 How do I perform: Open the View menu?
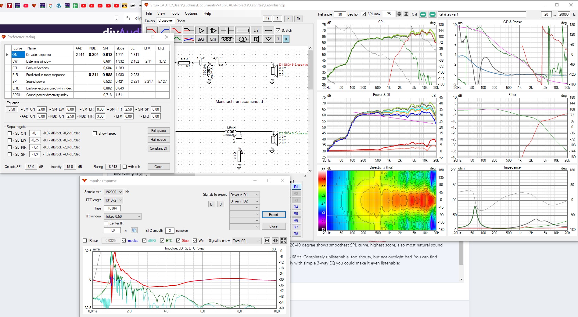(x=161, y=13)
